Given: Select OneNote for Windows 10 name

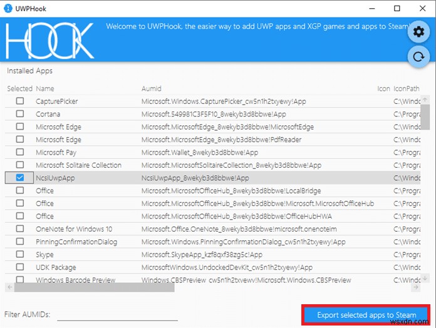Looking at the screenshot, I should [x=74, y=229].
